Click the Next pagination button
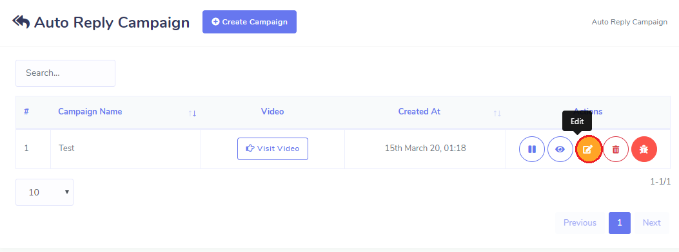The height and width of the screenshot is (252, 679). pyautogui.click(x=651, y=222)
